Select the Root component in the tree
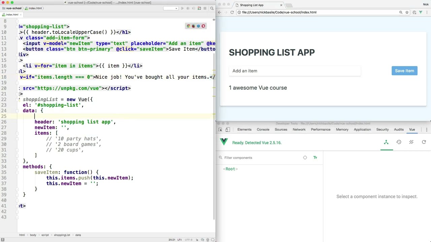 click(230, 169)
